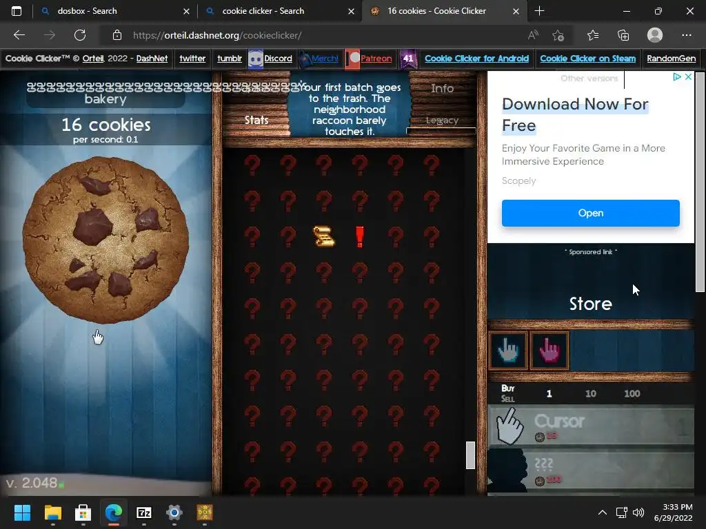
Task: Close the cookie clicker - Search tab
Action: click(351, 11)
